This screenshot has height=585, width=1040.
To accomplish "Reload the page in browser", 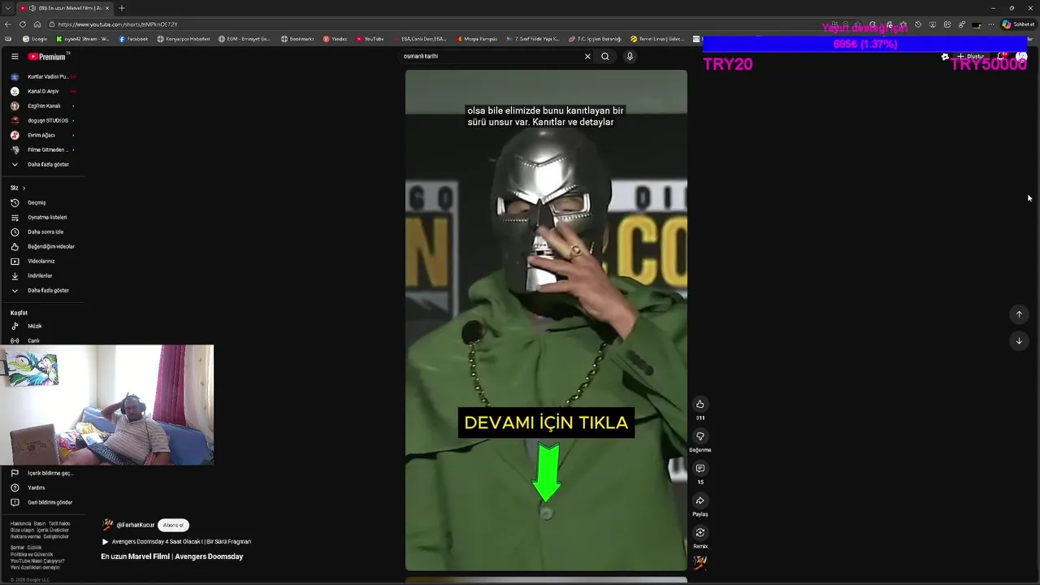I will click(x=22, y=24).
